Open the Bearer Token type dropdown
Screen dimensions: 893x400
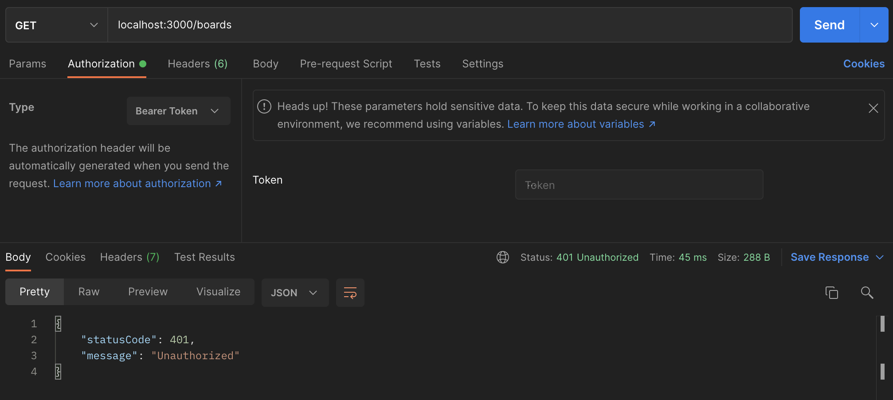click(x=179, y=111)
